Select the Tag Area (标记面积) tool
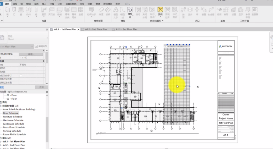 click(x=175, y=13)
